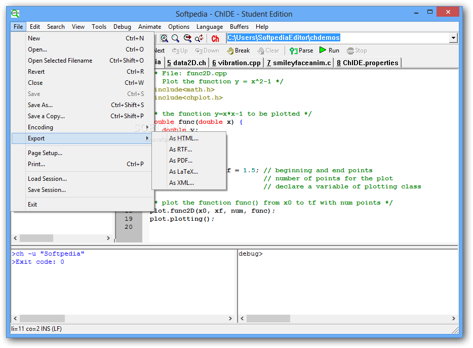The height and width of the screenshot is (348, 473).
Task: Click the output pane horizontal scrollbar thumb
Action: (42, 318)
